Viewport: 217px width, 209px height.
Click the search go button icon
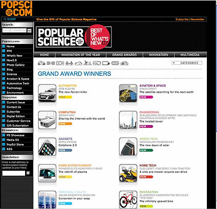click(x=29, y=30)
